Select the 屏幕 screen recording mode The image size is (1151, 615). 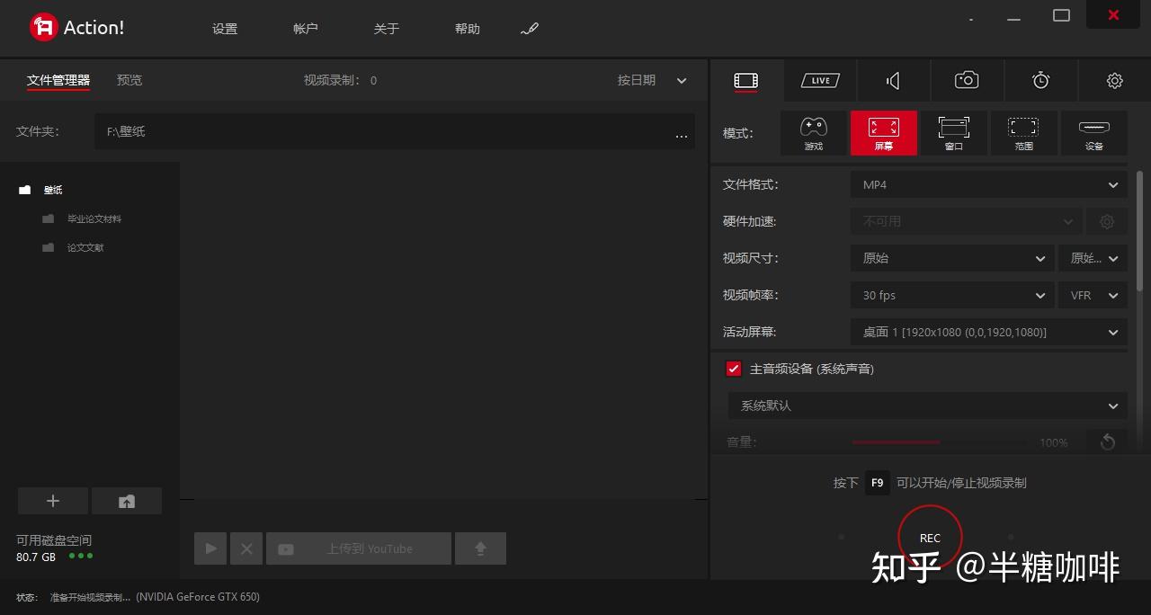tap(884, 133)
